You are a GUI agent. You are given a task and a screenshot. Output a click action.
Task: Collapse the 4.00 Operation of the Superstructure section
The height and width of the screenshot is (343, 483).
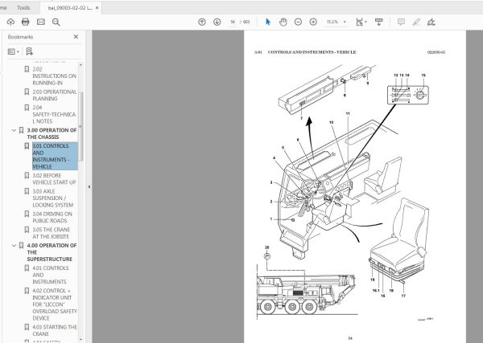[x=14, y=246]
